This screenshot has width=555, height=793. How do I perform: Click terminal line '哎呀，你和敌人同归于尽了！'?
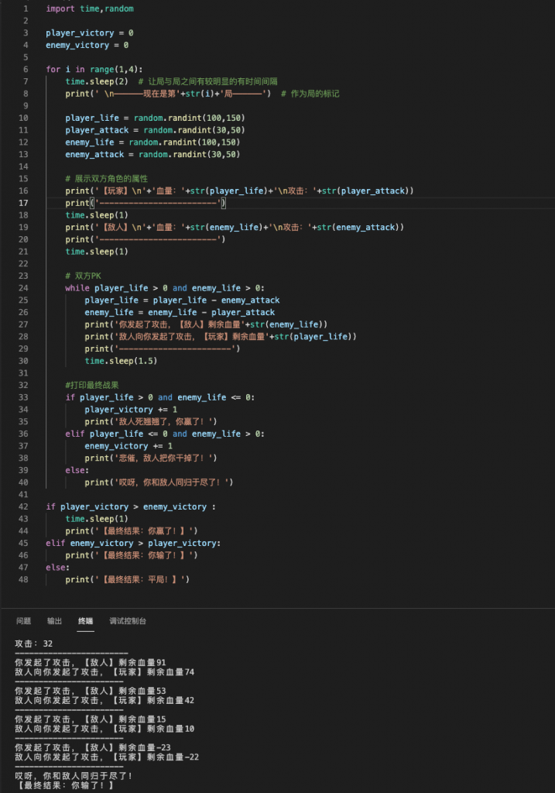[74, 775]
